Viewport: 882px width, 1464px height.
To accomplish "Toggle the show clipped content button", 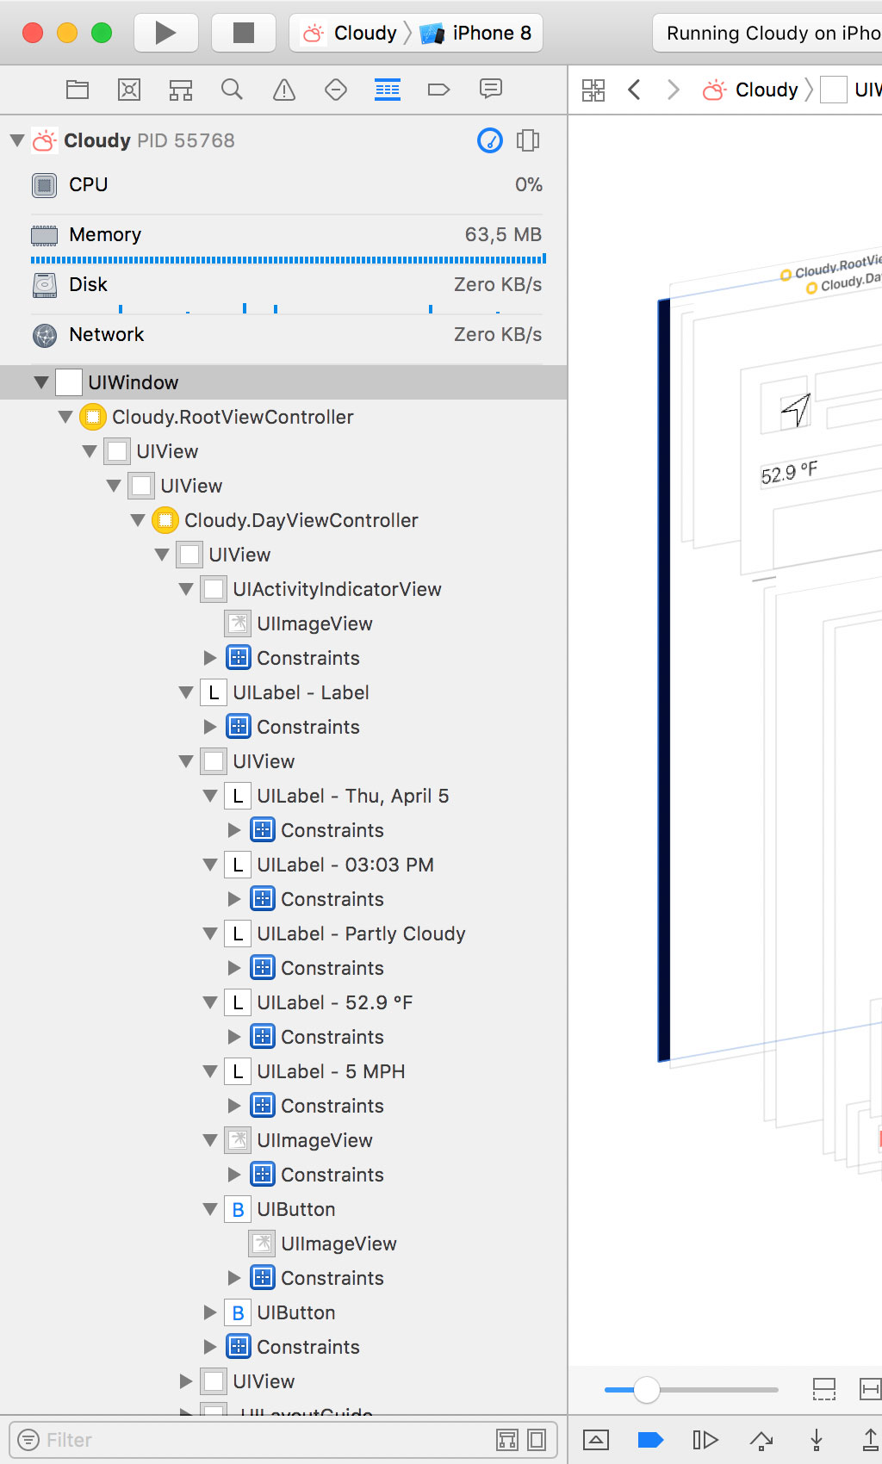I will [x=823, y=1389].
